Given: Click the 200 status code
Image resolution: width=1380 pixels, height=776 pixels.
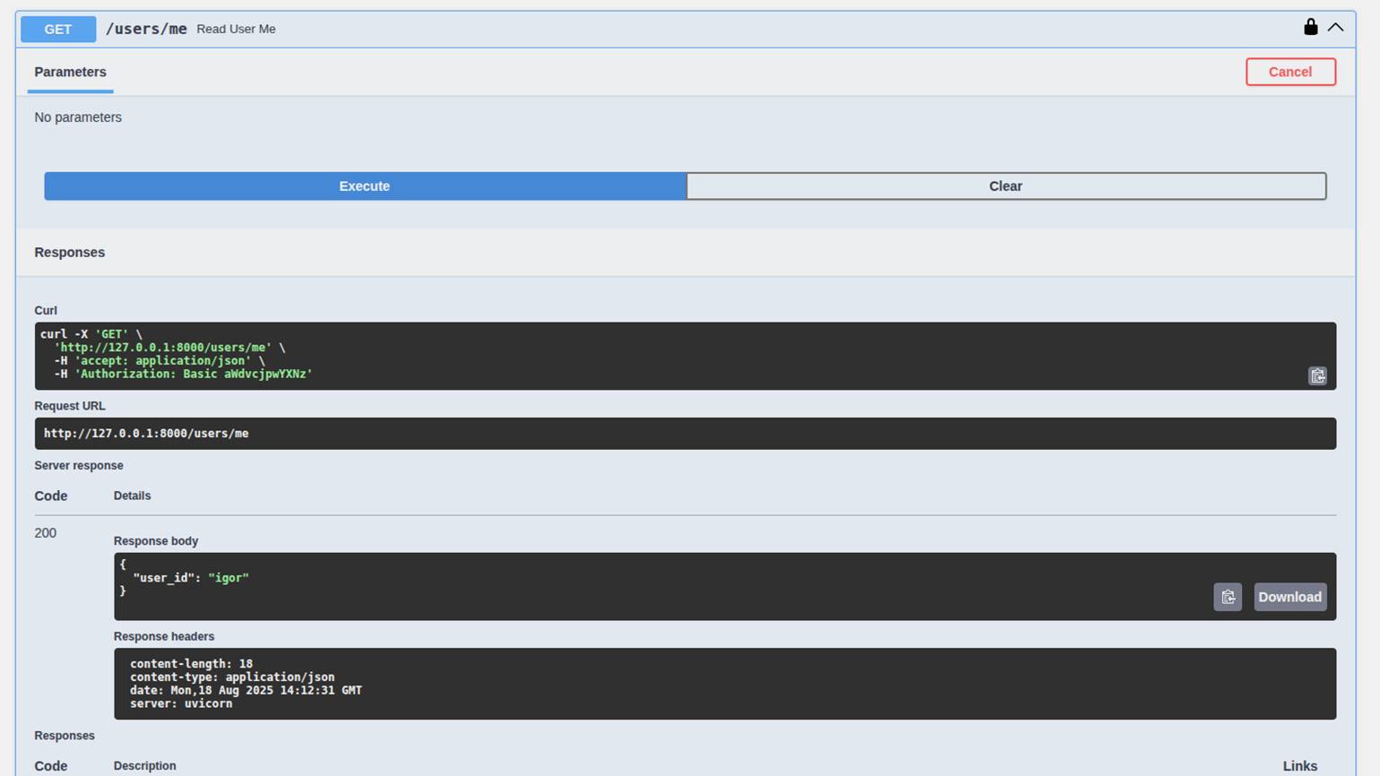Looking at the screenshot, I should [x=46, y=533].
